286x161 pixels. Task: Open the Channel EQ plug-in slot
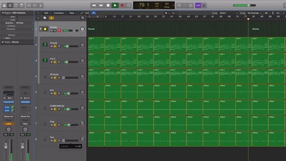(x=8, y=102)
